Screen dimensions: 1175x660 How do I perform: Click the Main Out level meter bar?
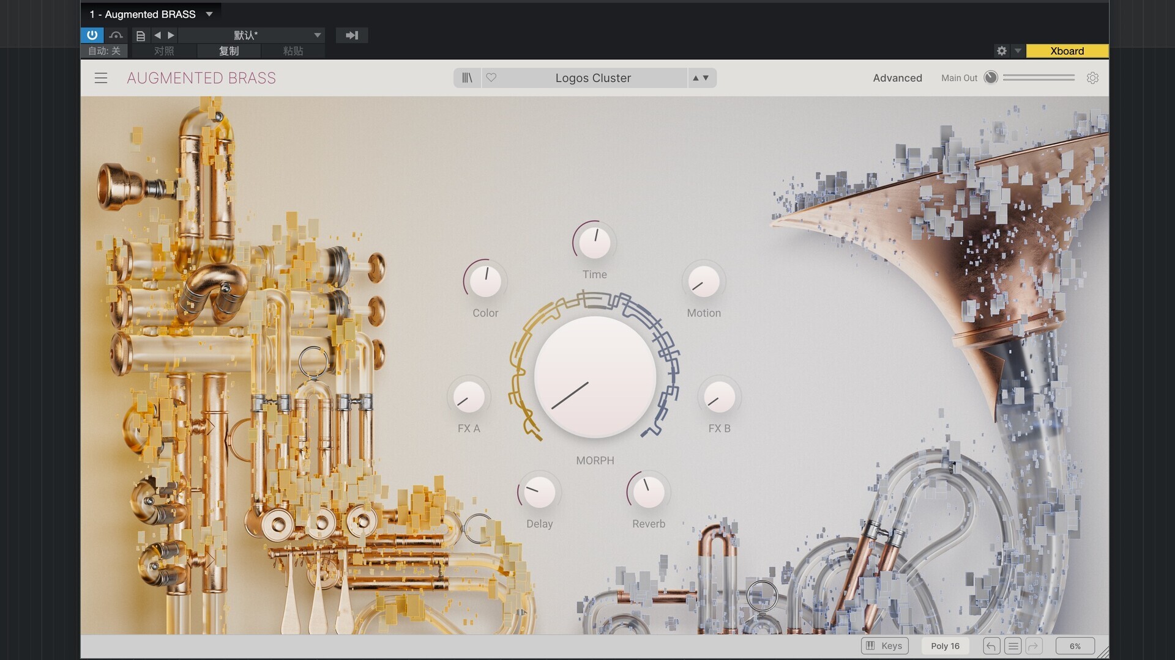(1039, 78)
